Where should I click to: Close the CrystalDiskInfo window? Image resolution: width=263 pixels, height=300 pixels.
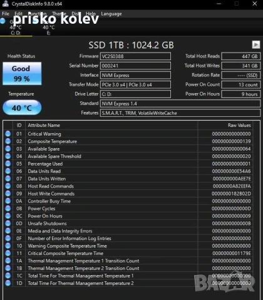pos(255,4)
